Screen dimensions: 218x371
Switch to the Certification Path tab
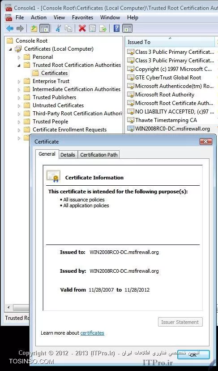99,155
